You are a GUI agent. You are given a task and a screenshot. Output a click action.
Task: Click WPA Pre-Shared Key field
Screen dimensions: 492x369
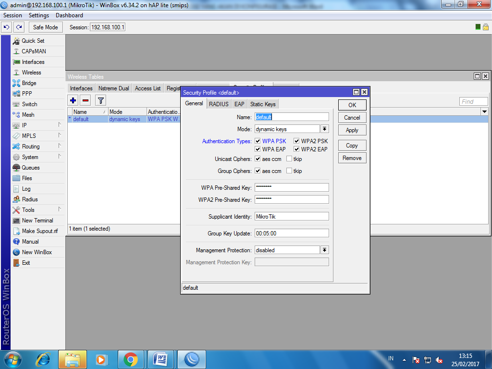292,187
